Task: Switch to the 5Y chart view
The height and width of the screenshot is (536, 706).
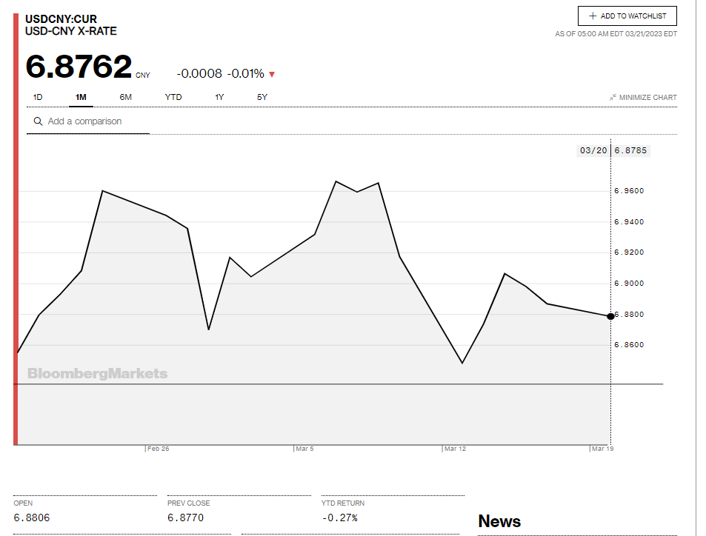Action: point(262,97)
